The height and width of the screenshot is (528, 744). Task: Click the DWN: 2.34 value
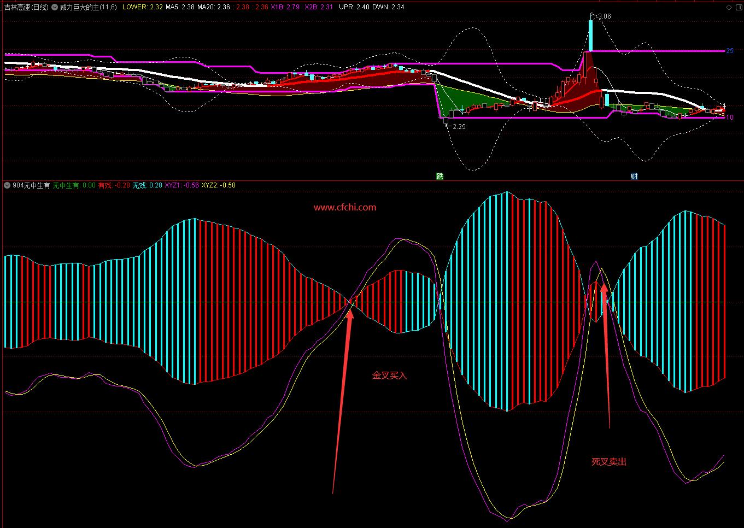point(389,7)
